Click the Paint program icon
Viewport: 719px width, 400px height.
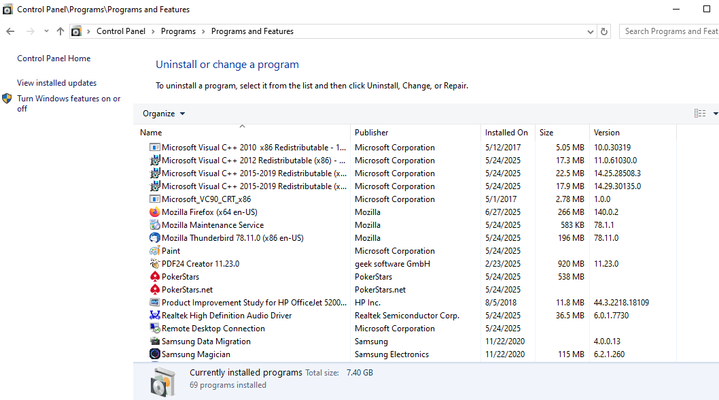[154, 251]
